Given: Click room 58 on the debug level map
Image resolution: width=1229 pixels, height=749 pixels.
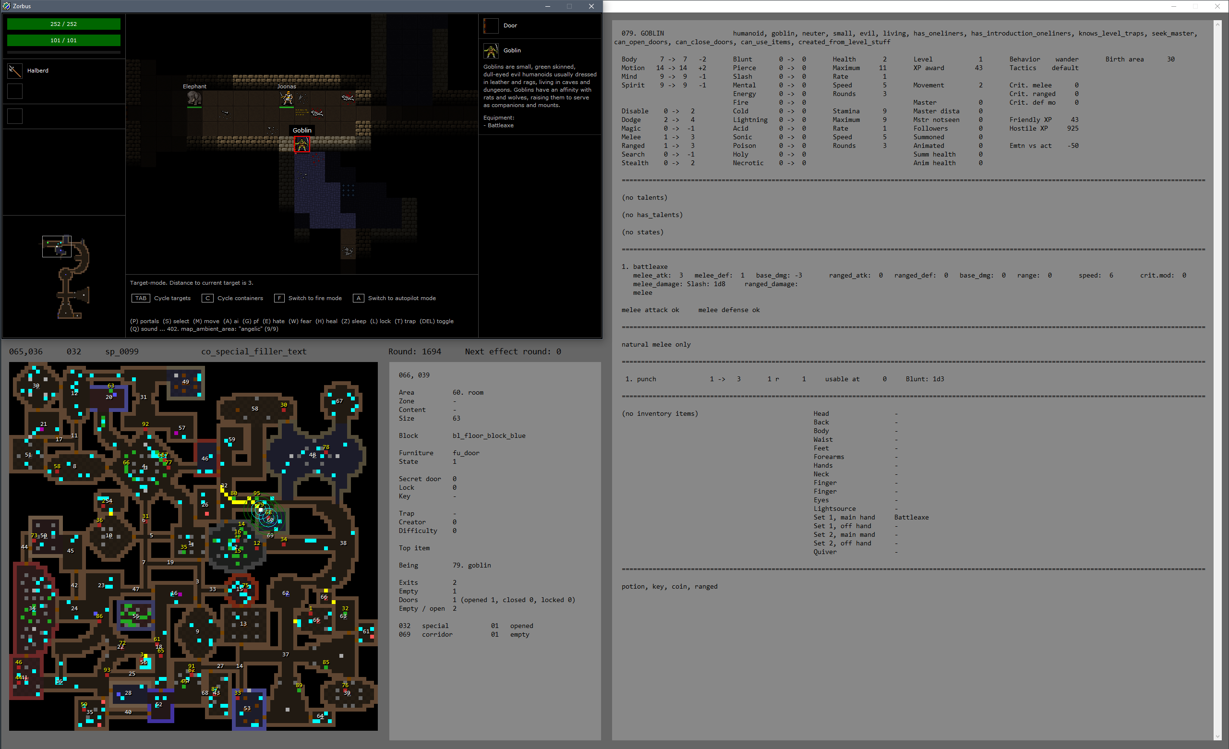Looking at the screenshot, I should [254, 409].
